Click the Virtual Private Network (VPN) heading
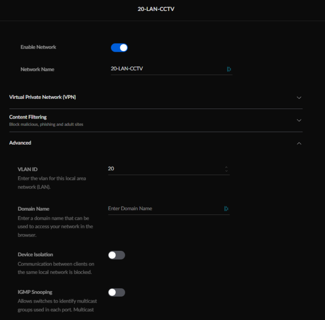Screen dimensions: 325x320 (43, 97)
